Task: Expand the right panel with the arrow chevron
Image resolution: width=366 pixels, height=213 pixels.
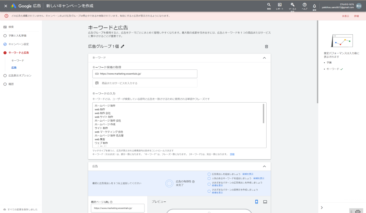Action: [322, 208]
